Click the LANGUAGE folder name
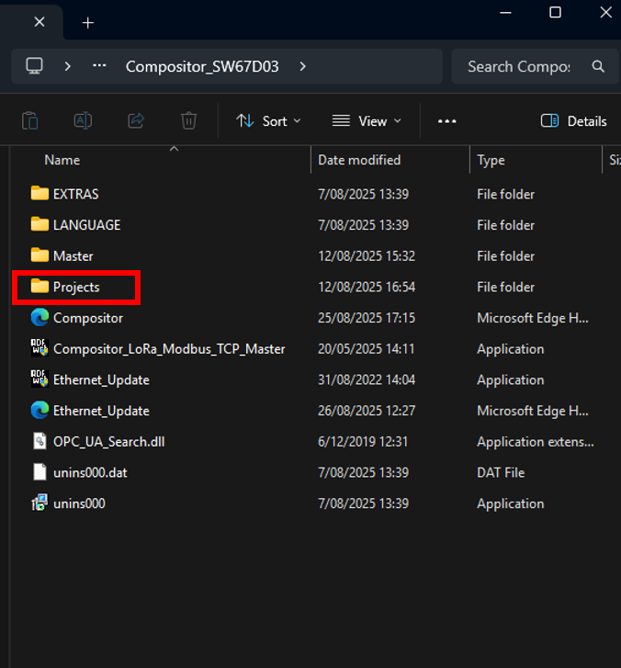Screen dimensions: 621x668 (x=87, y=225)
